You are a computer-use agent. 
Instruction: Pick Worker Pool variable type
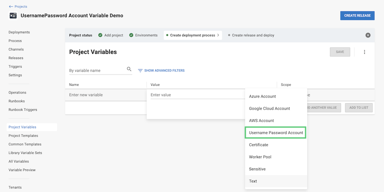pos(276,157)
